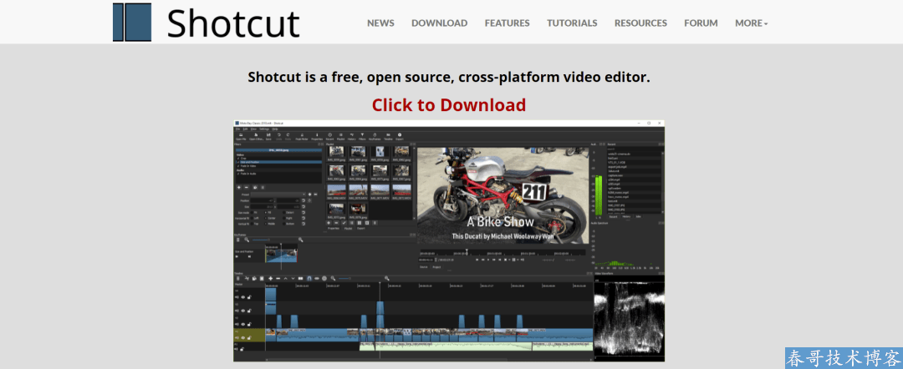The width and height of the screenshot is (903, 369).
Task: Open the Edit menu in Shotcut window
Action: (245, 129)
